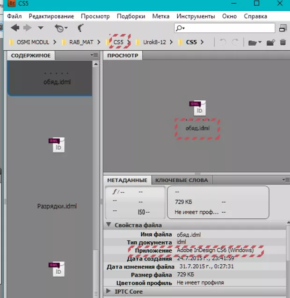This screenshot has width=290, height=298.
Task: Open the search magnifier options dropdown
Action: 180,28
